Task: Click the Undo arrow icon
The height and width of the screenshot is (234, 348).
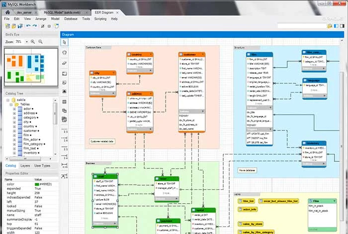Action: 28,26
